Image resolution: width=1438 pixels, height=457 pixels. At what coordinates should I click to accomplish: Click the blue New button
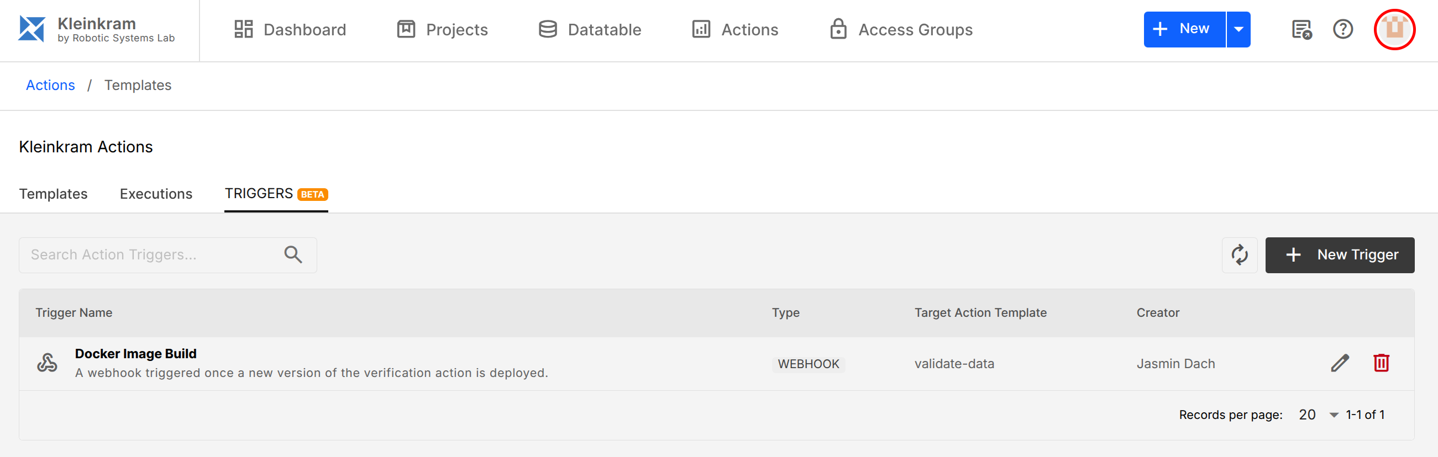pyautogui.click(x=1183, y=29)
